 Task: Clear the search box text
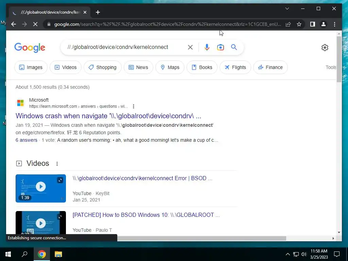(190, 47)
